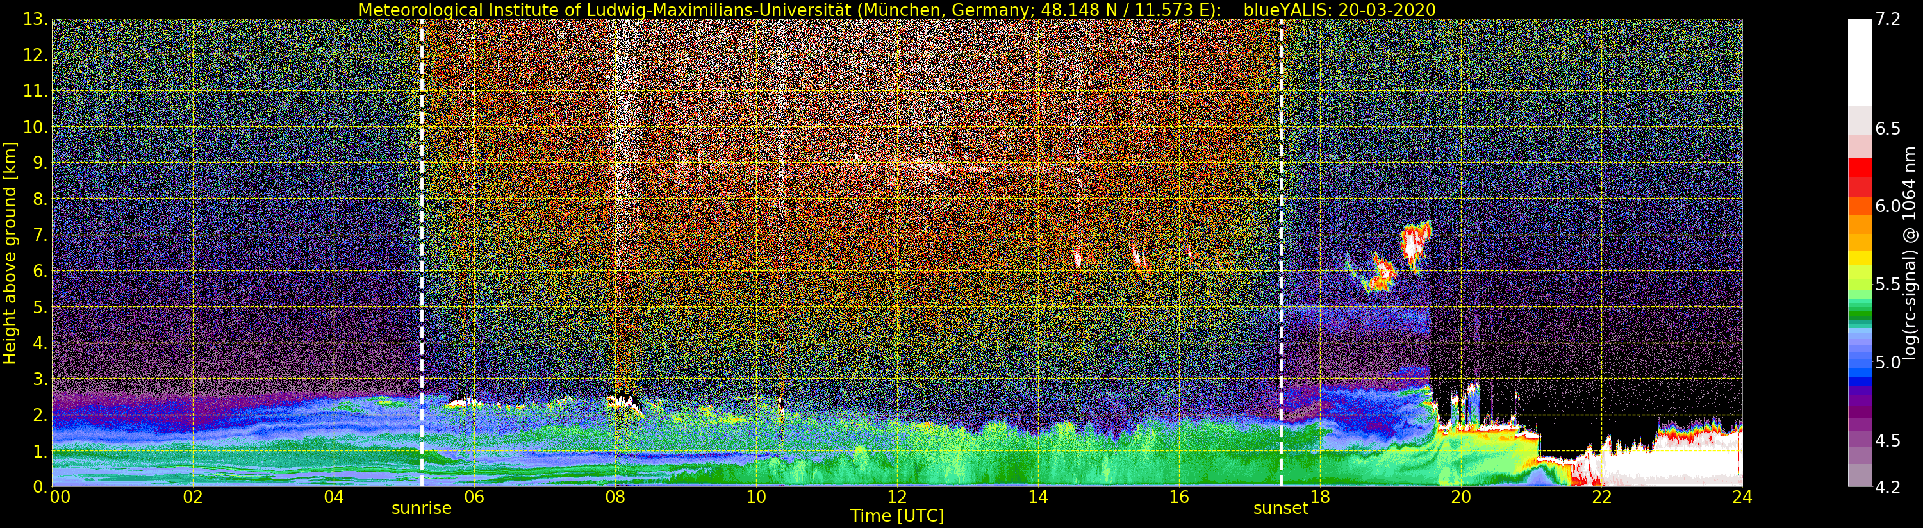1923x528 pixels.
Task: Click the height-axis tick label 6.
Action: pos(40,271)
